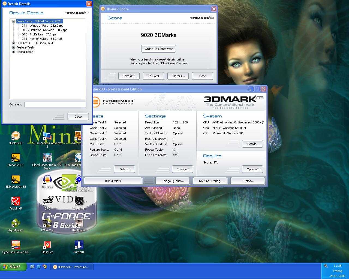The image size is (349, 279).
Task: Open Ulead VideoStudio 7 SE Basic icon
Action: pos(47,161)
